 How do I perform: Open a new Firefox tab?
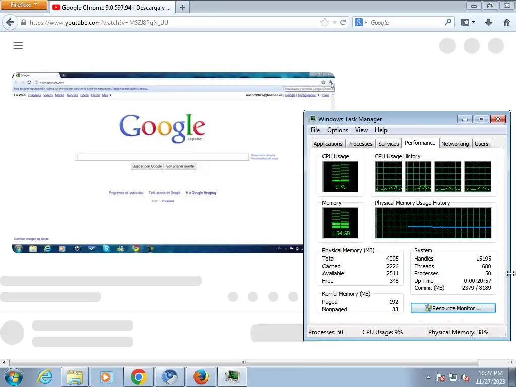click(182, 7)
